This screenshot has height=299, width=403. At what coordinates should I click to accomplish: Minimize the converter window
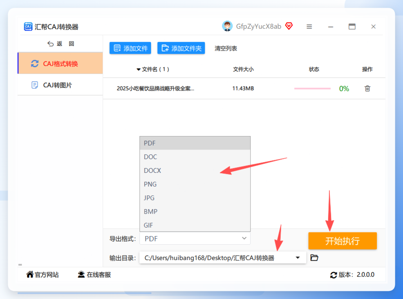[x=331, y=27]
